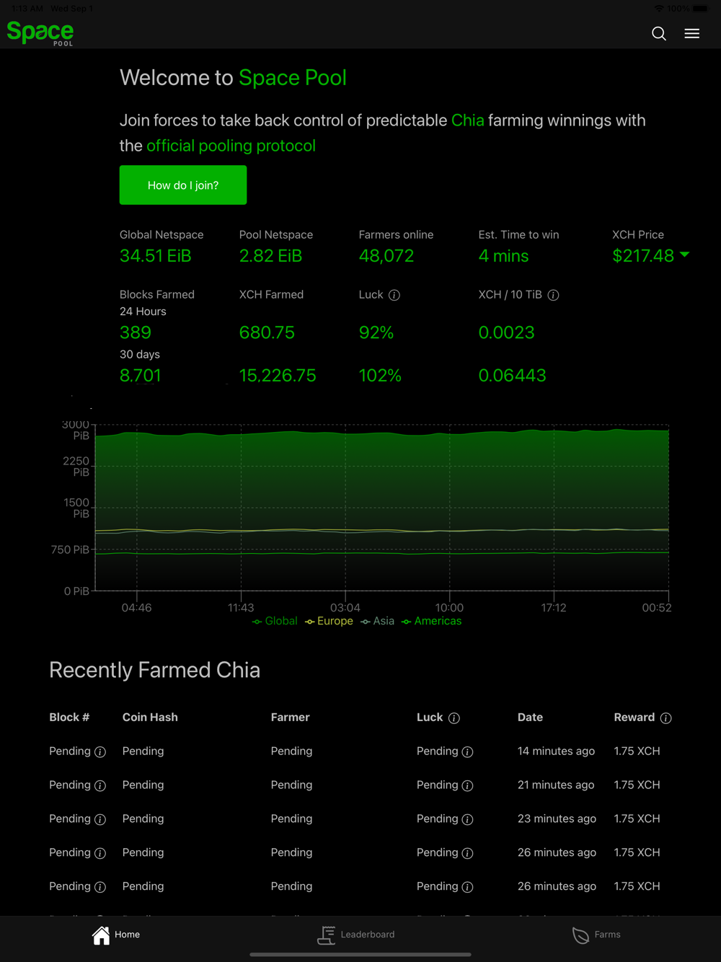Toggle Asia series in chart legend
Viewport: 721px width, 962px height.
click(x=377, y=621)
